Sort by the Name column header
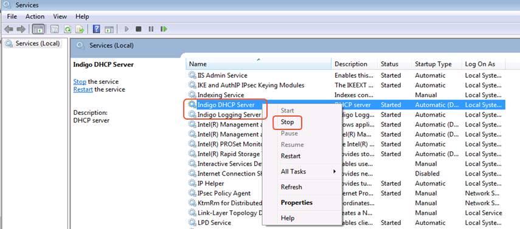 tap(259, 64)
